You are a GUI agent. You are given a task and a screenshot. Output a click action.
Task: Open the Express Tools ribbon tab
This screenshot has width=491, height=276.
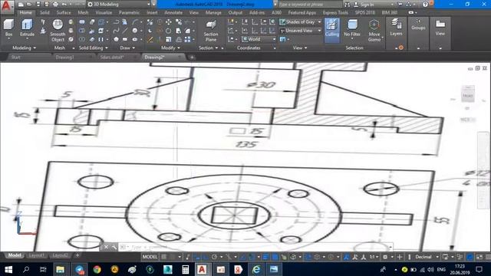click(335, 12)
